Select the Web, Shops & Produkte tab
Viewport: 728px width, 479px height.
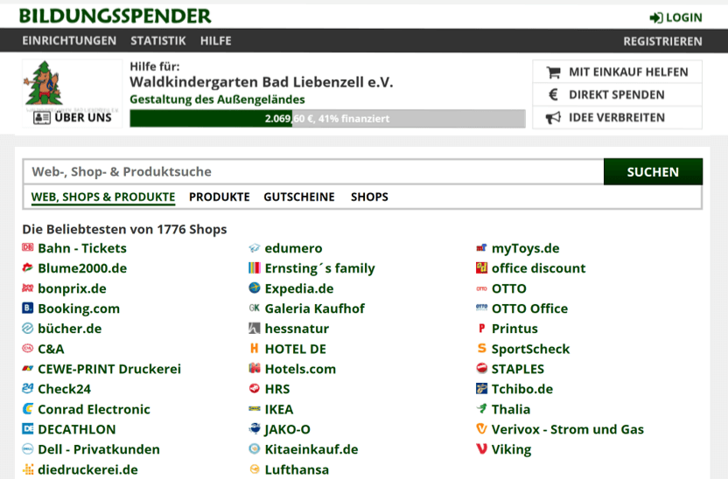(x=103, y=197)
